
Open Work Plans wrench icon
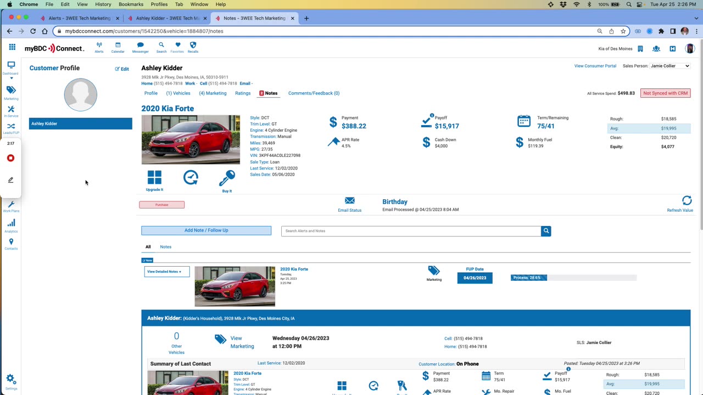point(11,207)
